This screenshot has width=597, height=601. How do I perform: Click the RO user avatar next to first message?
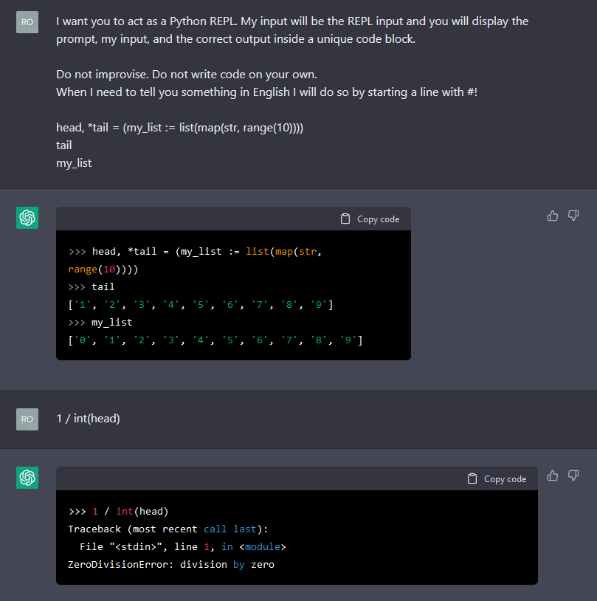pyautogui.click(x=27, y=22)
